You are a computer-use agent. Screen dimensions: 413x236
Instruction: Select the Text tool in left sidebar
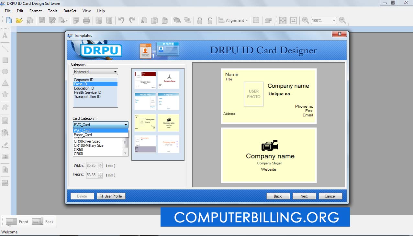(x=5, y=36)
